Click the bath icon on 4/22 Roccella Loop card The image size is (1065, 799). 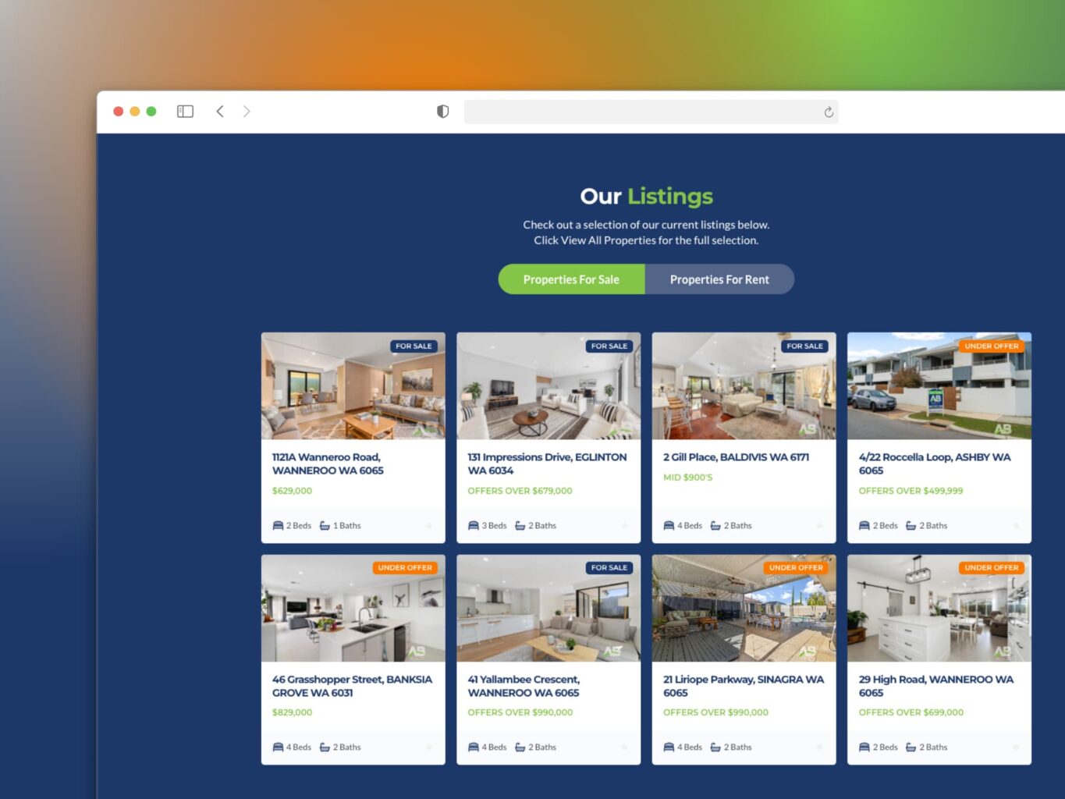911,526
